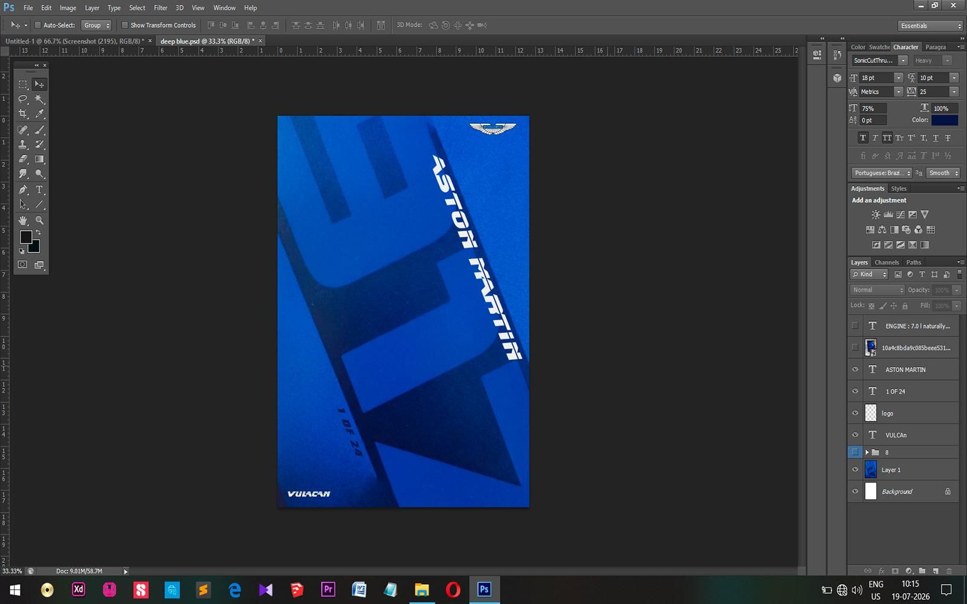Open the Auto-Select Group dropdown
Viewport: 967px width, 604px height.
pyautogui.click(x=97, y=25)
